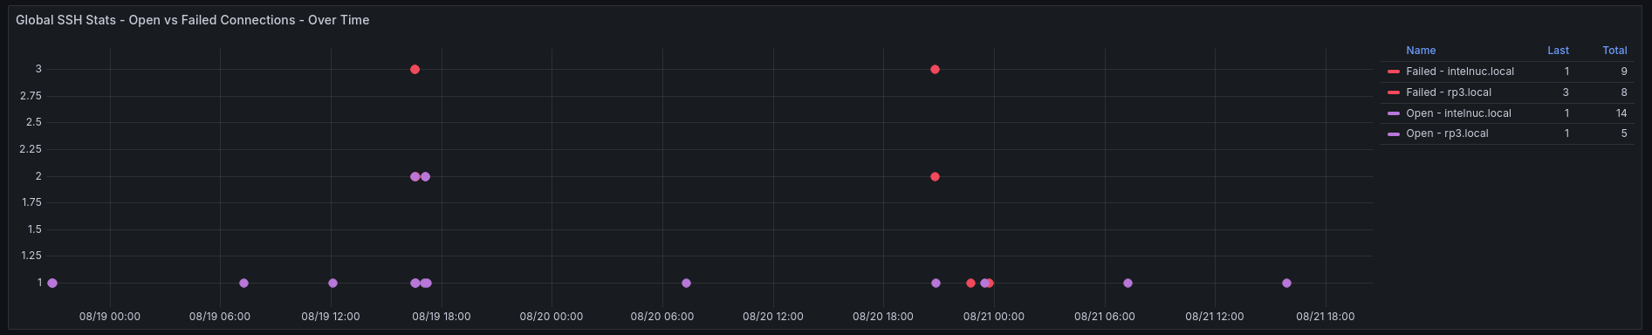
Task: Click the 08/21 12:00 x-axis label
Action: pos(1214,317)
